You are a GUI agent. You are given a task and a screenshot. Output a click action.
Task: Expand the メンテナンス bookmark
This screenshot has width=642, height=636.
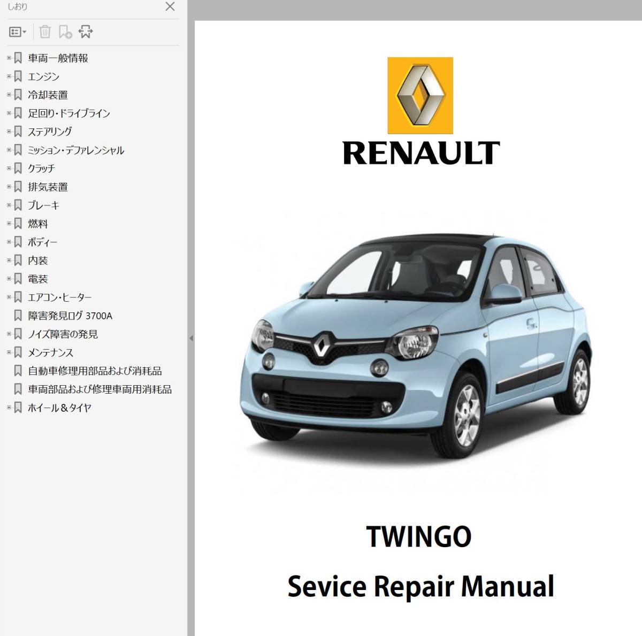[8, 352]
